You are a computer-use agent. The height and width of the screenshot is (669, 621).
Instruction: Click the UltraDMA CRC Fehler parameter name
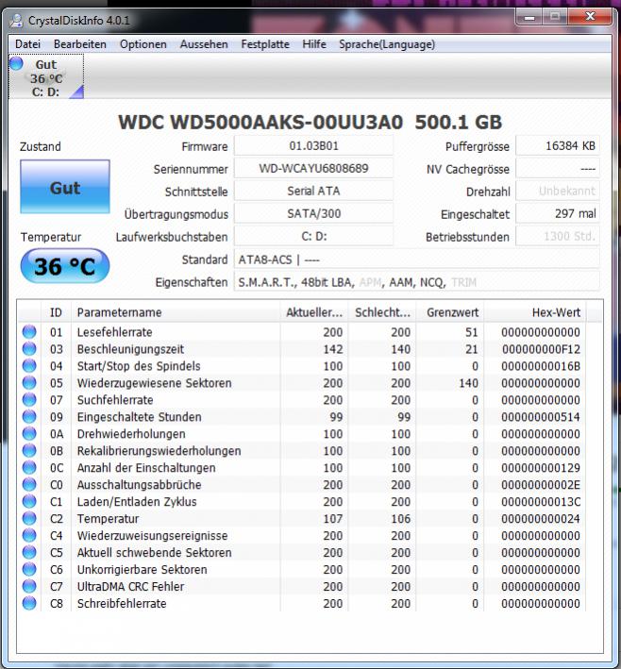(x=130, y=587)
